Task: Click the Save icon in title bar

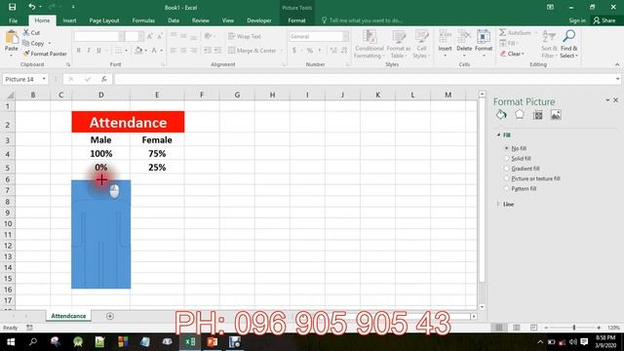Action: [x=13, y=7]
